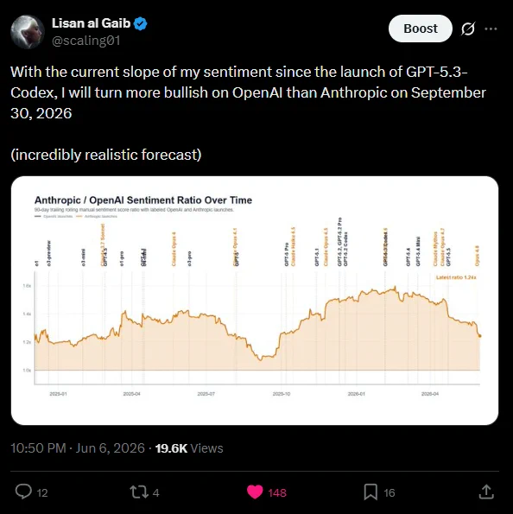513x514 pixels.
Task: Open the @scaling01 handle link
Action: pyautogui.click(x=85, y=41)
